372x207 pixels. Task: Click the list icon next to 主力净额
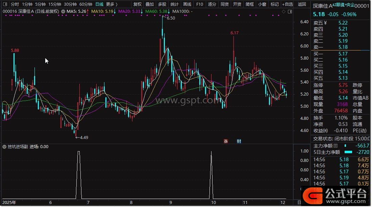pyautogui.click(x=335, y=146)
